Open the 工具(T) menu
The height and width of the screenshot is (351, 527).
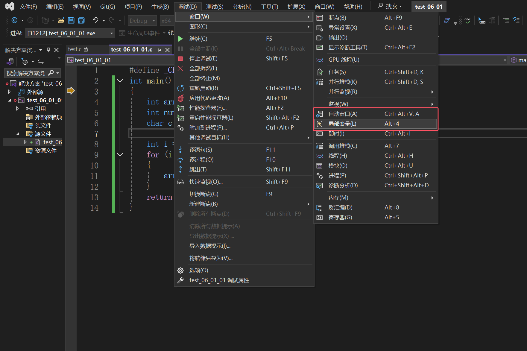pyautogui.click(x=269, y=7)
